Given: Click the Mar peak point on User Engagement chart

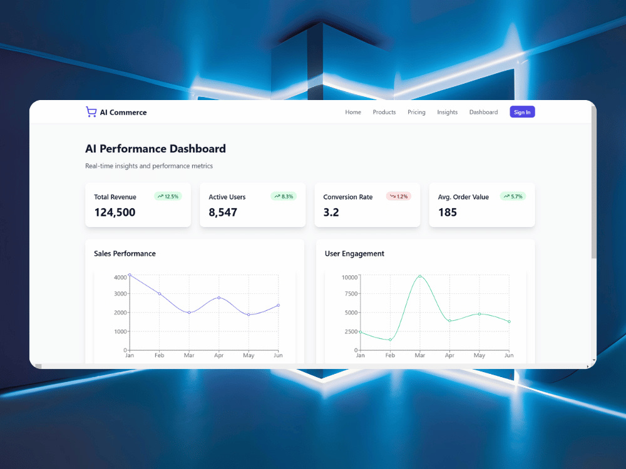Looking at the screenshot, I should point(420,276).
